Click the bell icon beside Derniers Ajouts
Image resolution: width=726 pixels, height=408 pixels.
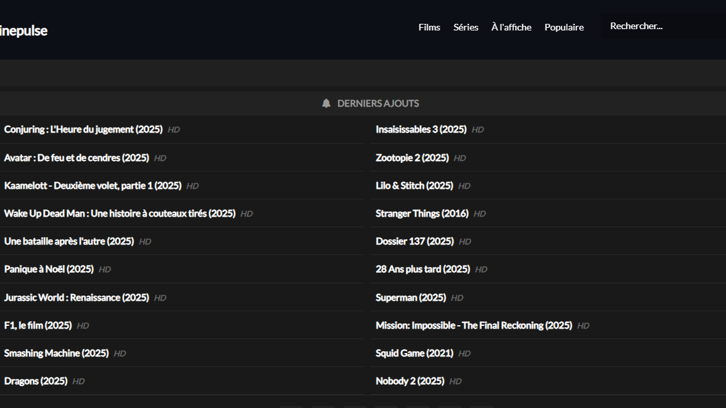(326, 103)
